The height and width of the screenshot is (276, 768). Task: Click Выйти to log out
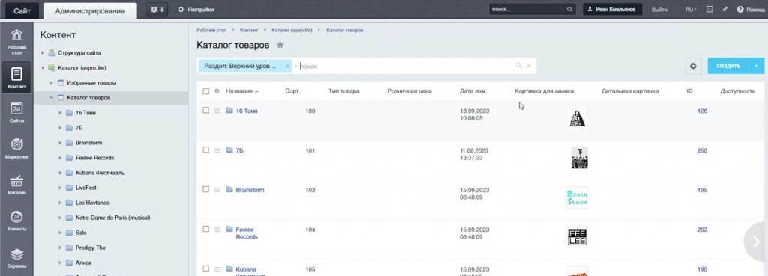tap(659, 9)
